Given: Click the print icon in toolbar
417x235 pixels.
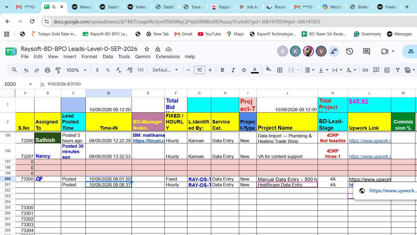Looking at the screenshot, I should click(48, 70).
